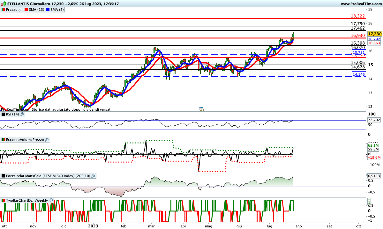
Task: Open TwoBarChartDailyWeekly settings wrench icon
Action: point(51,200)
